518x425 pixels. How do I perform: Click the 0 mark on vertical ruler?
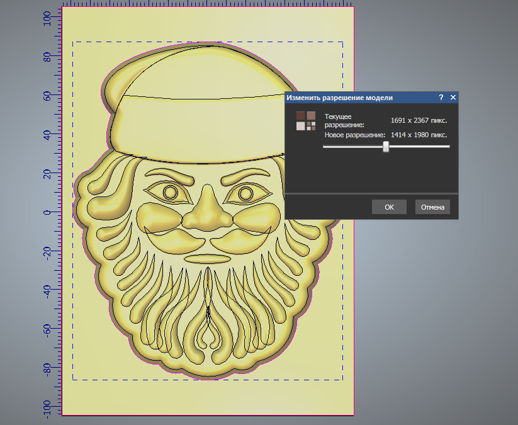[47, 212]
